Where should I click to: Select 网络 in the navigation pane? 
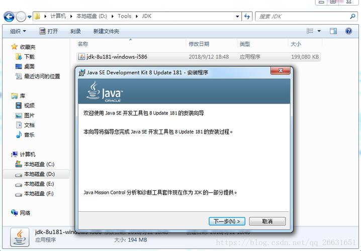[x=21, y=213]
